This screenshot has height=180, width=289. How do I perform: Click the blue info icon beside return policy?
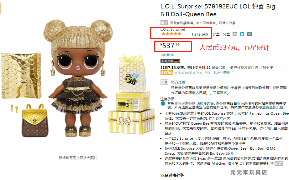coord(163,103)
